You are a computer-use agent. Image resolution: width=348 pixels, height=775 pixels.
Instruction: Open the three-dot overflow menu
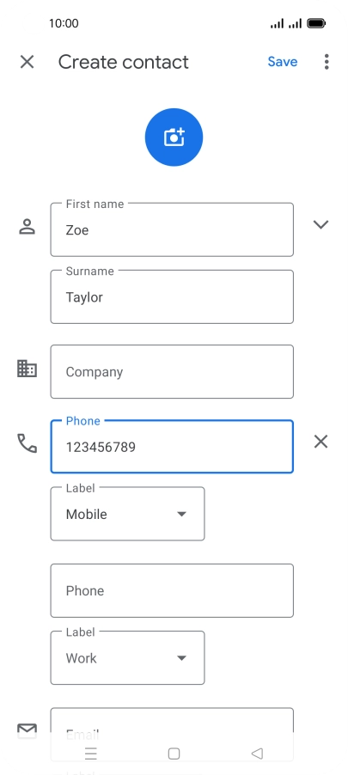point(327,62)
